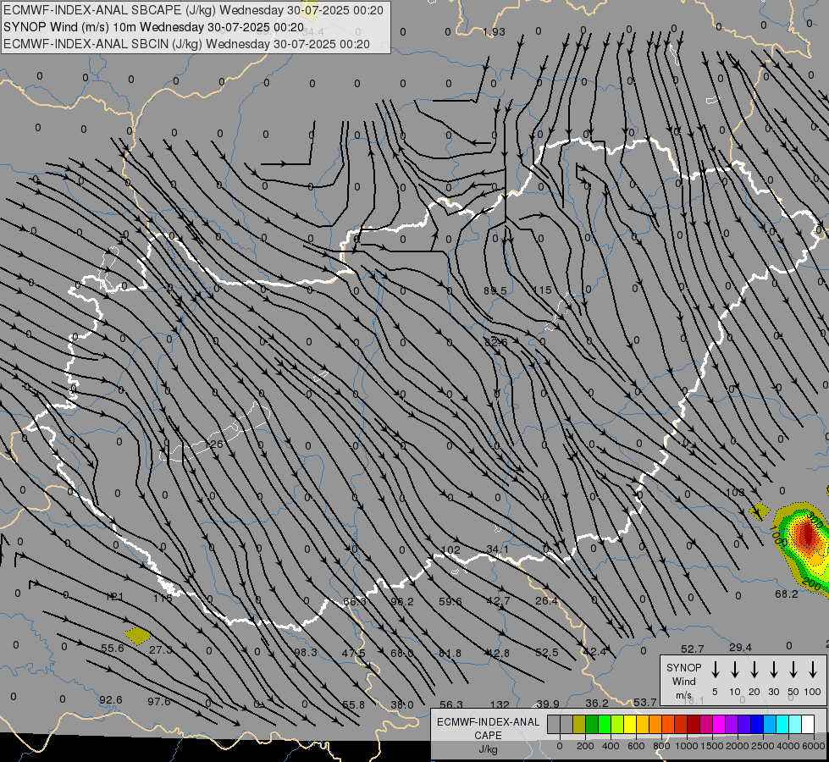829x762 pixels.
Task: Click the SBCAPE title line in the header
Action: coord(193,10)
